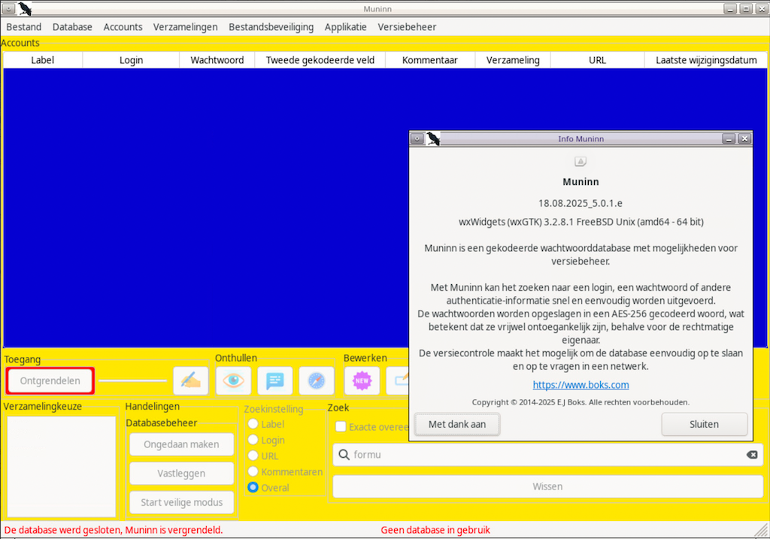The width and height of the screenshot is (770, 539).
Task: Open the https://www.boks.com link
Action: point(581,385)
